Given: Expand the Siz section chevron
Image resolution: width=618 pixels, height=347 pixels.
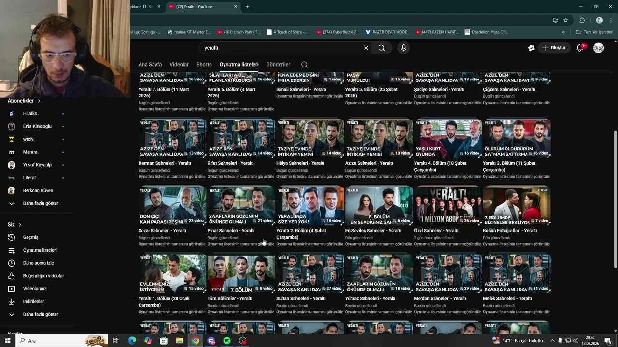Looking at the screenshot, I should (20, 225).
